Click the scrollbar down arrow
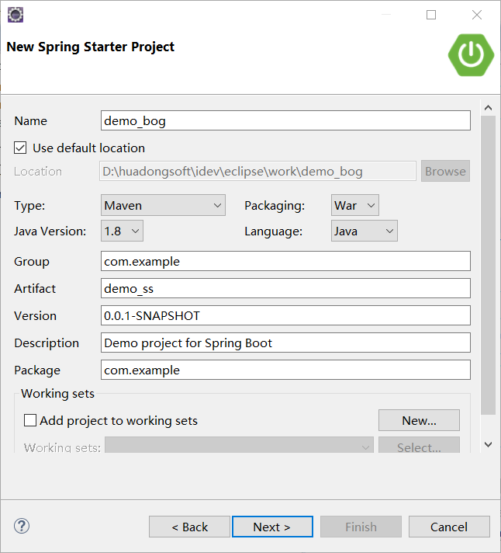The height and width of the screenshot is (553, 501). point(488,444)
